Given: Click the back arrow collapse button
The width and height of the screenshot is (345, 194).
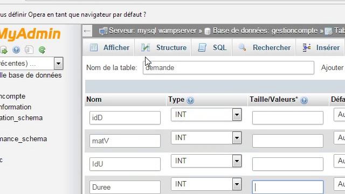Looking at the screenshot, I should pyautogui.click(x=87, y=31).
